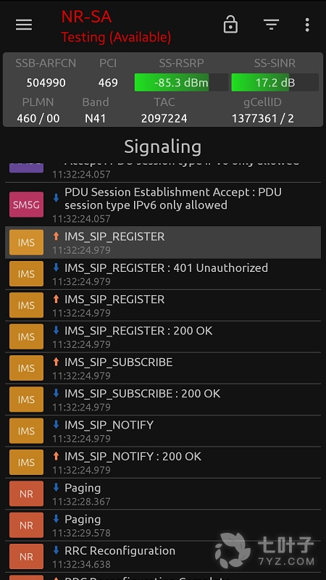
Task: Open the Paging entry at 11:32:29.578
Action: pos(163,525)
